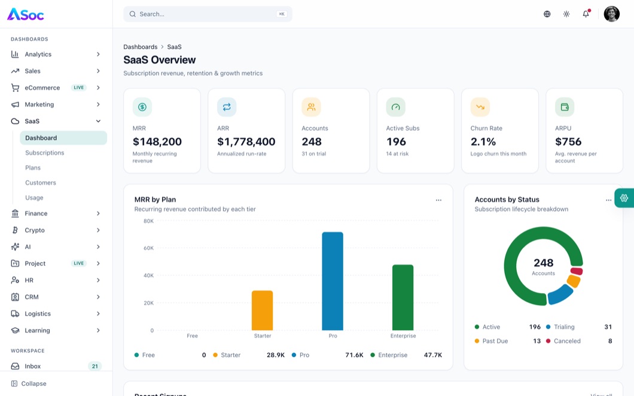Open the SaaS Dashboard menu item

coord(63,138)
